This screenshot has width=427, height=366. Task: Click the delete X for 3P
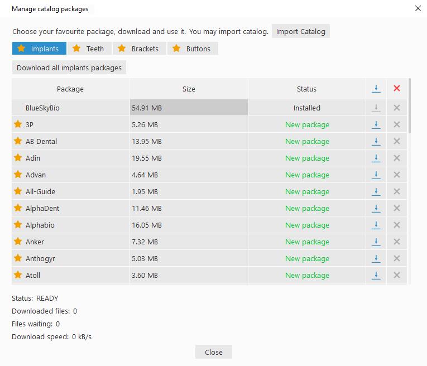tap(397, 124)
